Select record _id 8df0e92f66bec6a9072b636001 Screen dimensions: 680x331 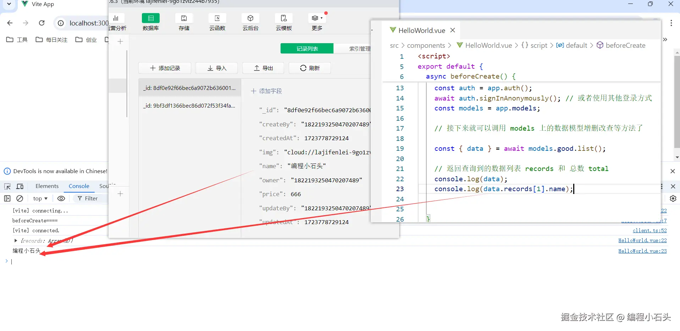pyautogui.click(x=189, y=88)
